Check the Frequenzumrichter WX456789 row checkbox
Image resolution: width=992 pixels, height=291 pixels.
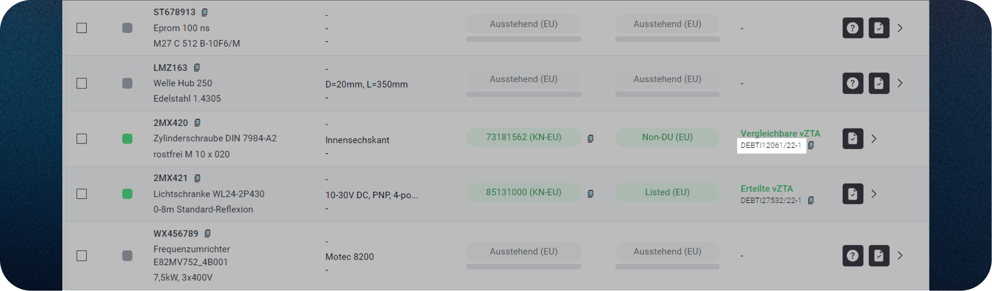(82, 256)
